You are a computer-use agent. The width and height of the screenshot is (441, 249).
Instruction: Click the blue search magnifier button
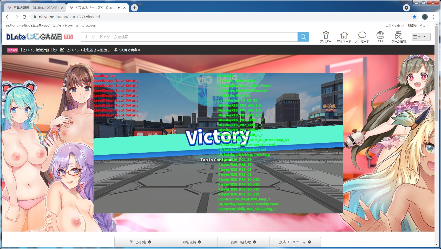click(x=303, y=37)
